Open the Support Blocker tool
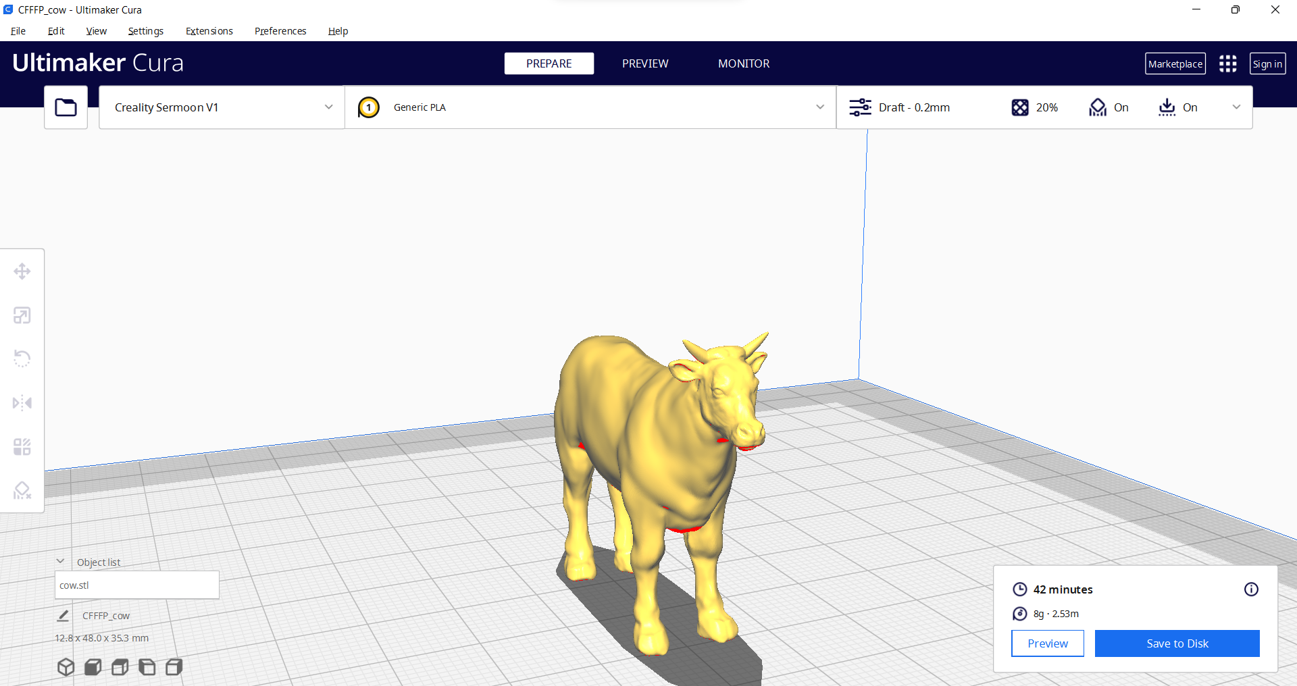The height and width of the screenshot is (686, 1297). tap(22, 490)
